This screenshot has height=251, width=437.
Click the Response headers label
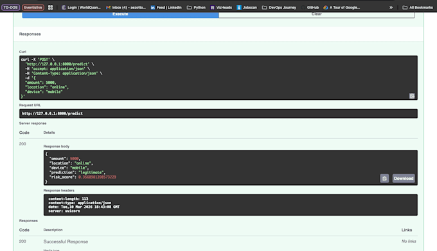click(59, 190)
